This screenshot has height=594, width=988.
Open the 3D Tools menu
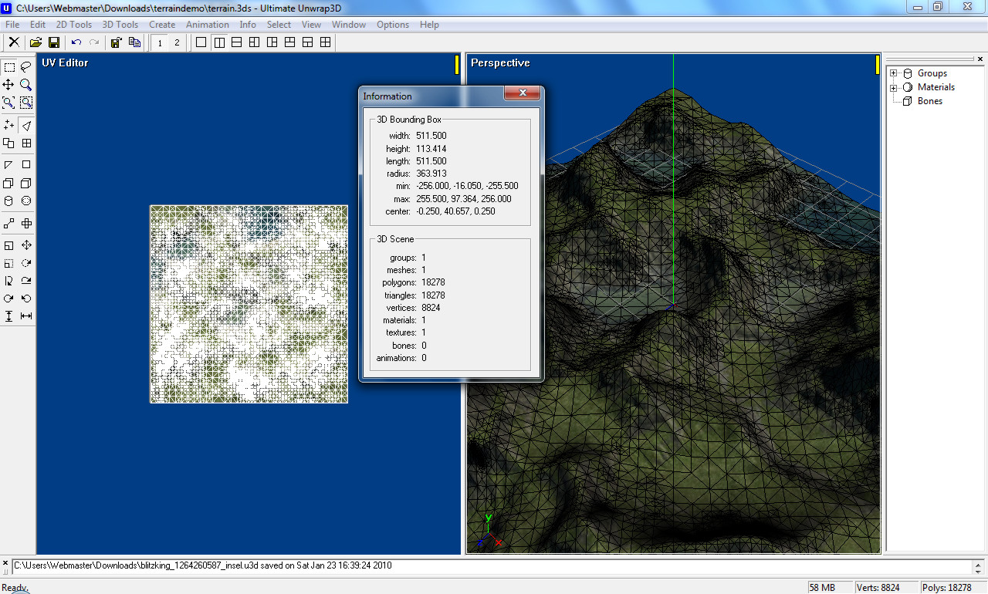120,25
